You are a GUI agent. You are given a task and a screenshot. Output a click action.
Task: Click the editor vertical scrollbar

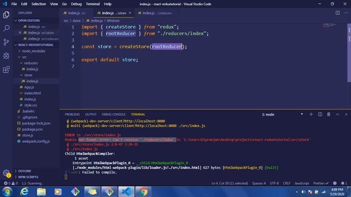point(349,53)
